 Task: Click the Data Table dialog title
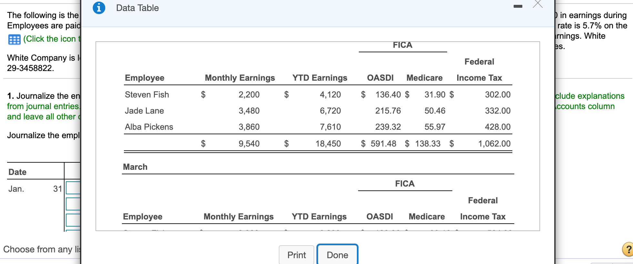137,8
